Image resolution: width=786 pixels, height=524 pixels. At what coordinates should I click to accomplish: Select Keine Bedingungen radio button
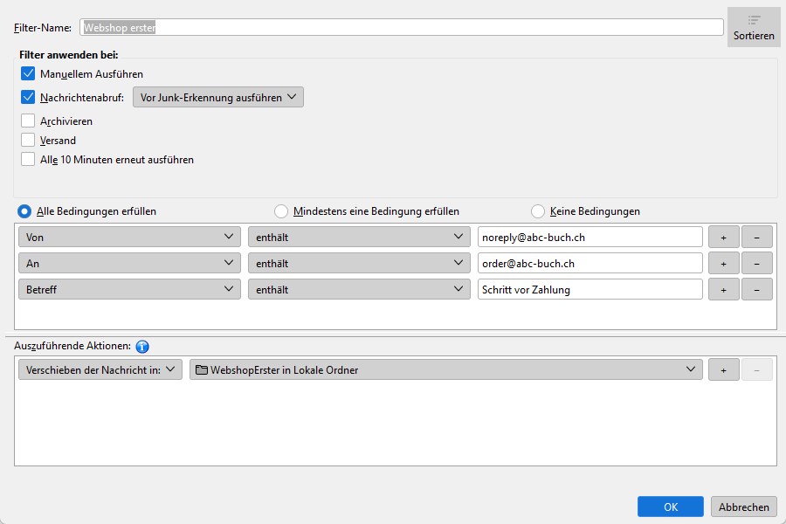click(x=538, y=211)
